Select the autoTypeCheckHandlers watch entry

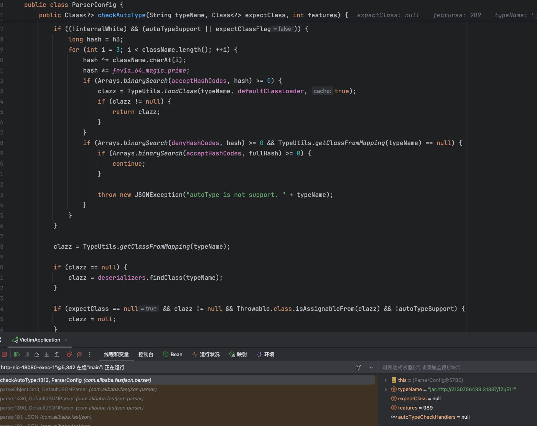point(430,417)
